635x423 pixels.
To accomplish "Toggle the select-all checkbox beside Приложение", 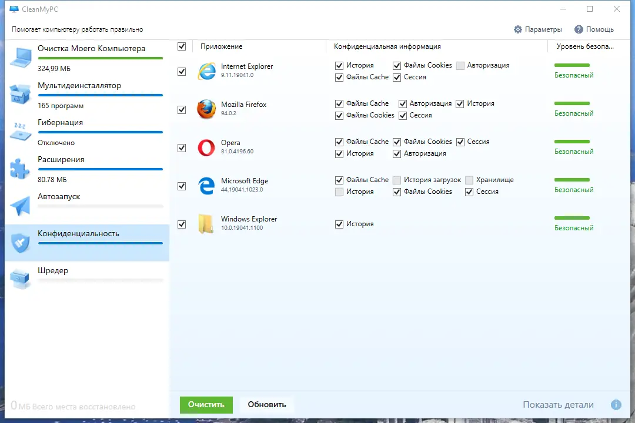I will pos(182,46).
